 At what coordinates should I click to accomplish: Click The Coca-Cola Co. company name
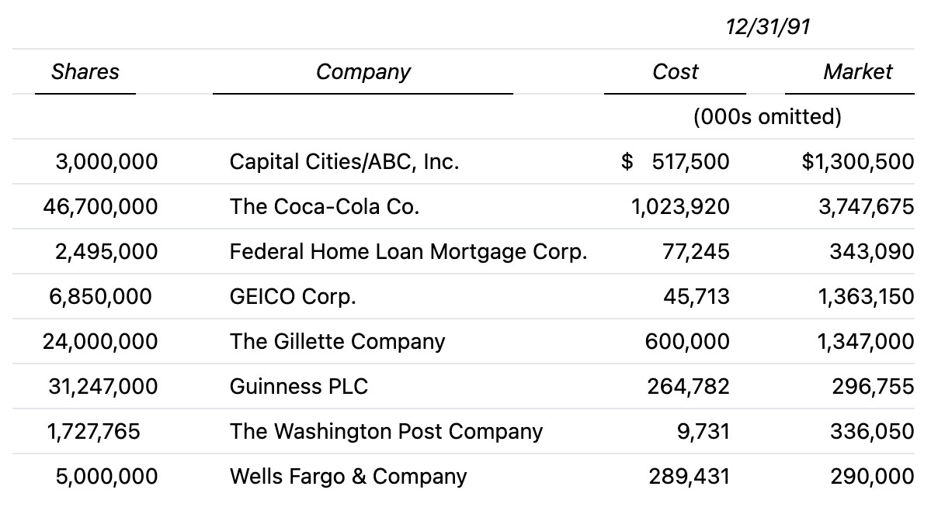(324, 207)
